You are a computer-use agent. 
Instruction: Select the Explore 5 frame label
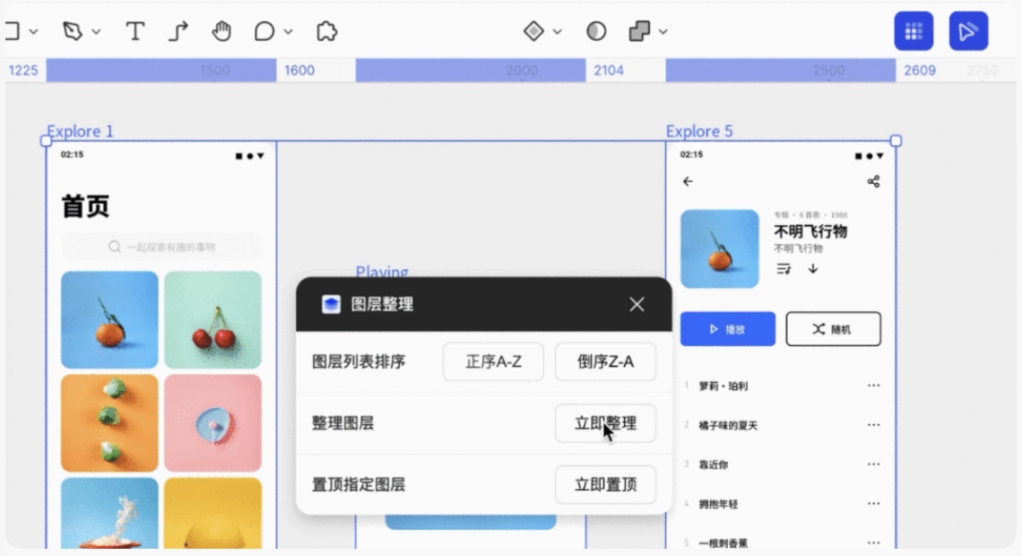(x=699, y=131)
